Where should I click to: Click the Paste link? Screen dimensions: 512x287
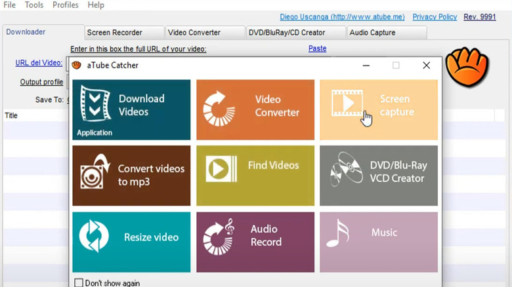(x=317, y=48)
